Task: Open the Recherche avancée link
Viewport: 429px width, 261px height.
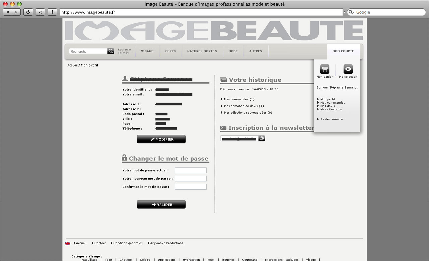Action: pyautogui.click(x=125, y=51)
